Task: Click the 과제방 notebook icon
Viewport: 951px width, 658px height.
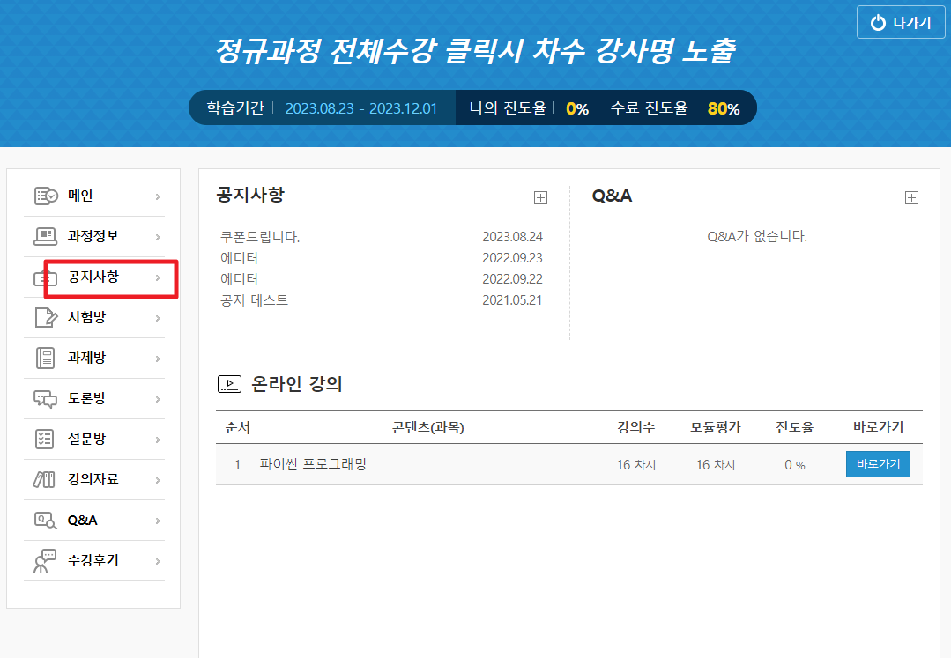Action: coord(46,358)
